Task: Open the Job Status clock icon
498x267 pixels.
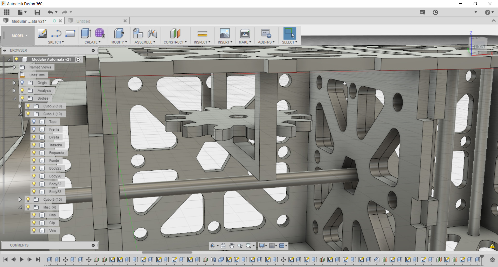Action: point(435,12)
